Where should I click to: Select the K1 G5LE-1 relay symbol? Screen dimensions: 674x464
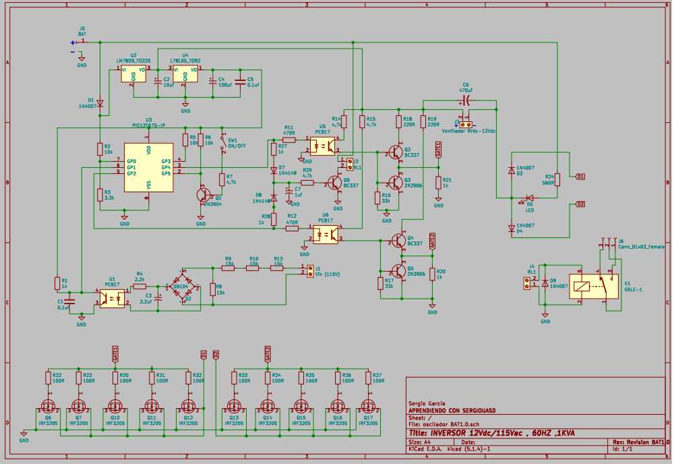[594, 287]
